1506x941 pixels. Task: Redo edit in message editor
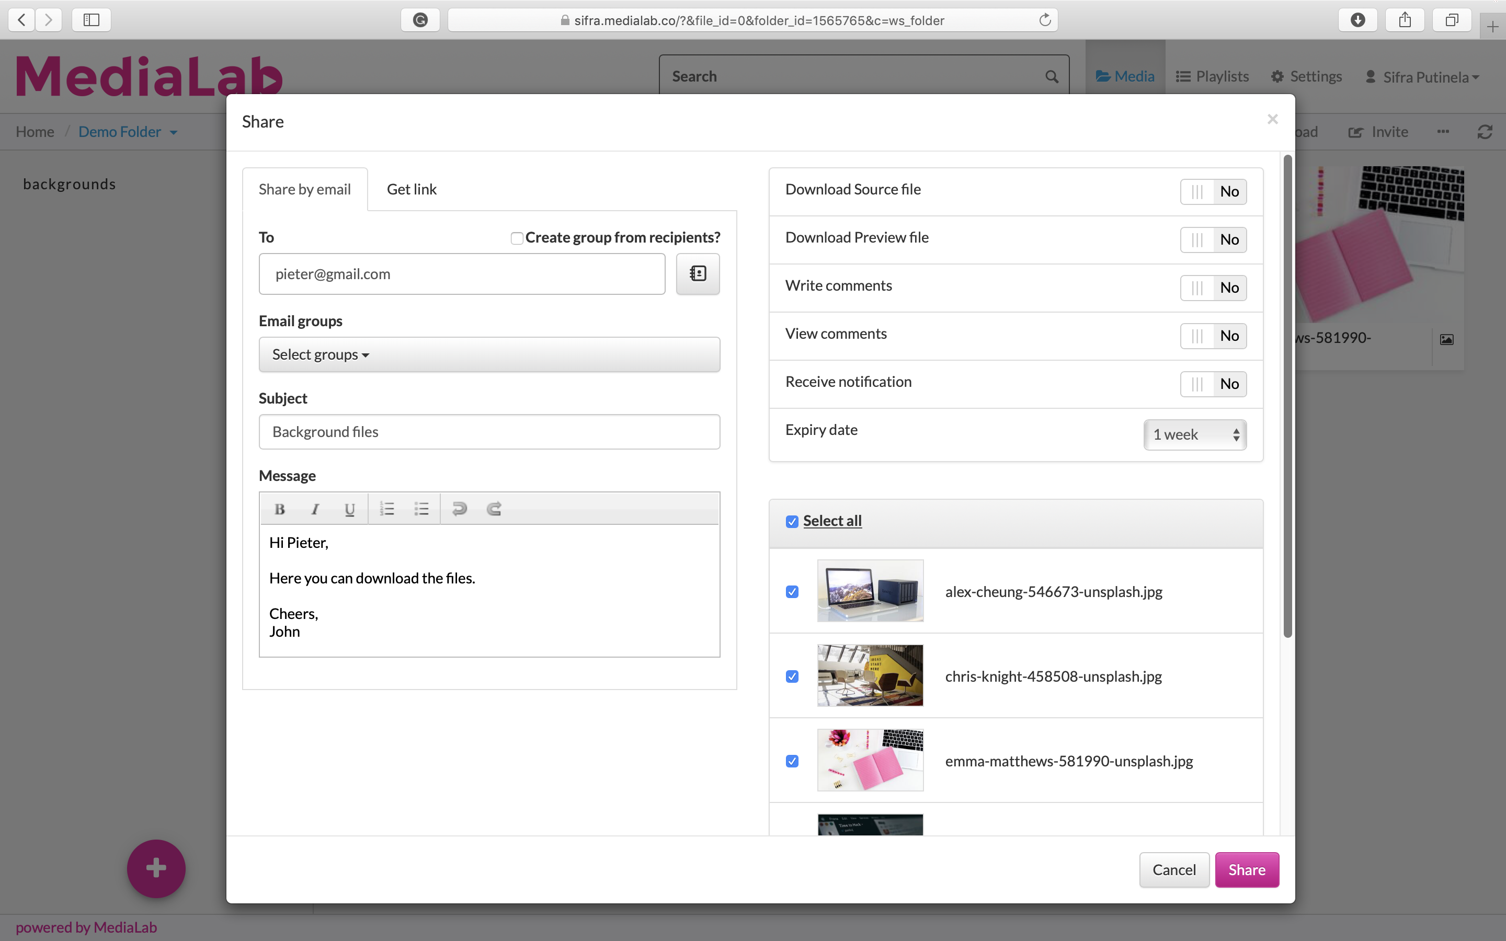point(494,509)
